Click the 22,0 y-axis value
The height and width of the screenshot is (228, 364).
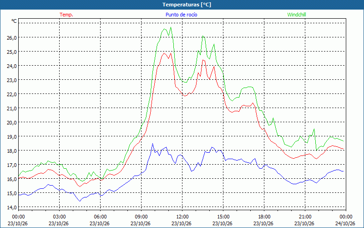point(12,94)
